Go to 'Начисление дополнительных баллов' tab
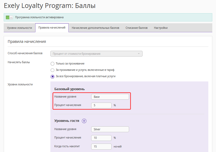Screen dimensions: 216x152 tap(95, 28)
